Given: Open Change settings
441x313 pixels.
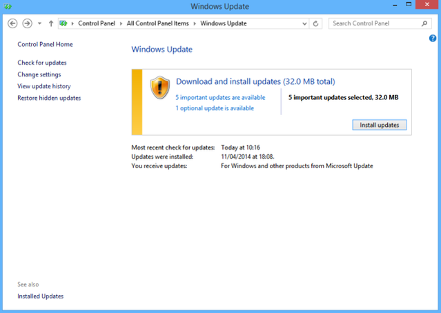Looking at the screenshot, I should pos(39,74).
